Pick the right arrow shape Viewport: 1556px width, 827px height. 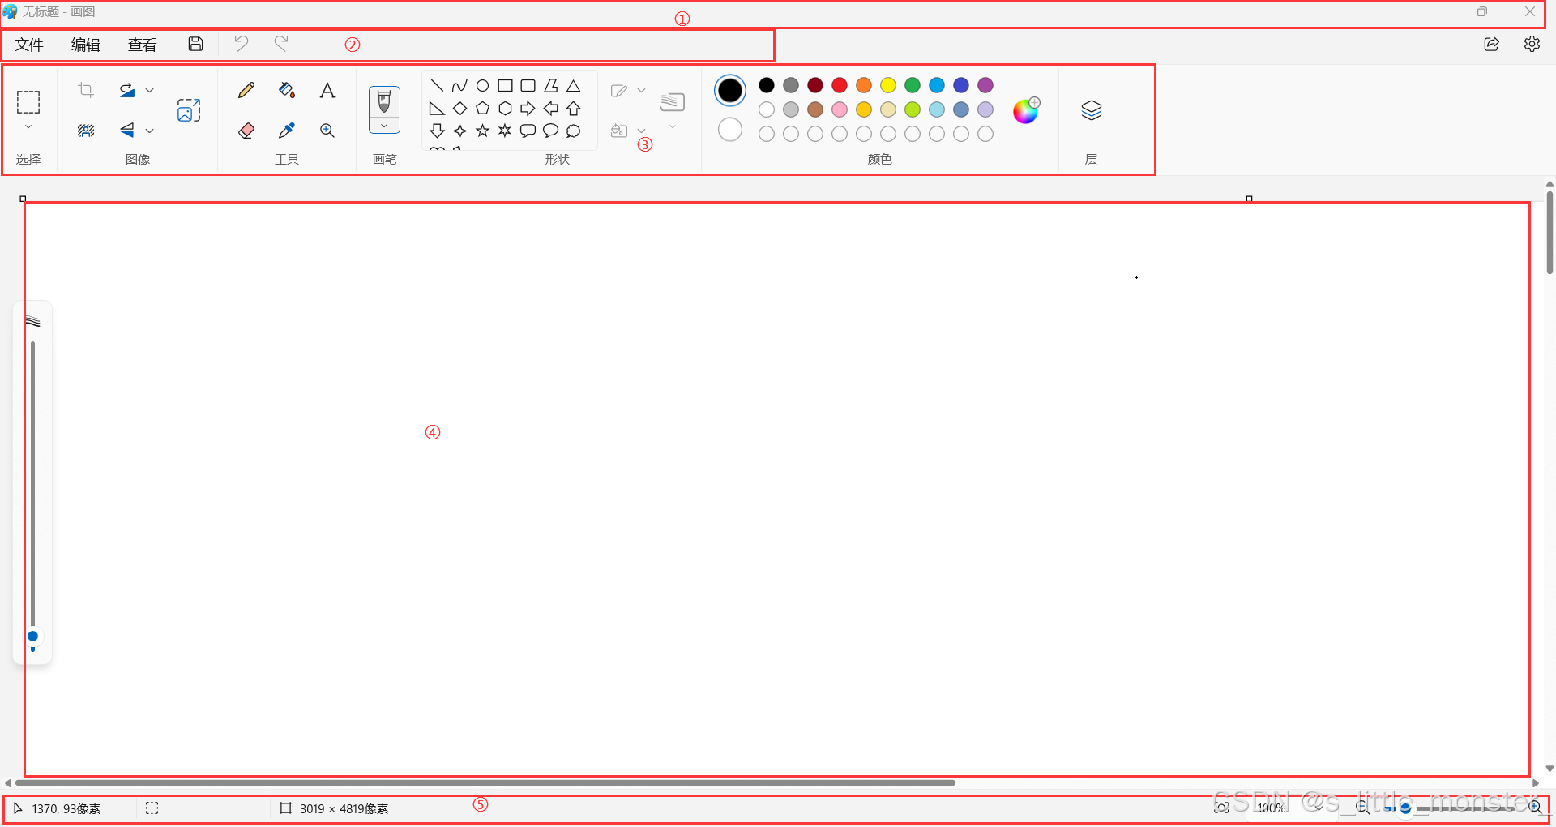click(528, 108)
